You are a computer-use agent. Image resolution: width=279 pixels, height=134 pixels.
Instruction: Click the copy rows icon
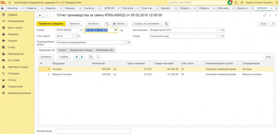pyautogui.click(x=91, y=57)
